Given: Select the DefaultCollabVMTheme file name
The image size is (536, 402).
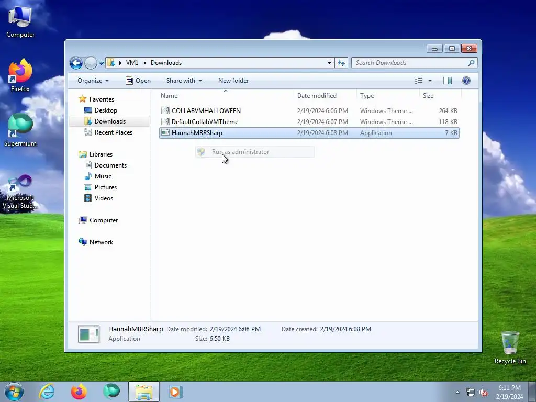Looking at the screenshot, I should coord(205,121).
